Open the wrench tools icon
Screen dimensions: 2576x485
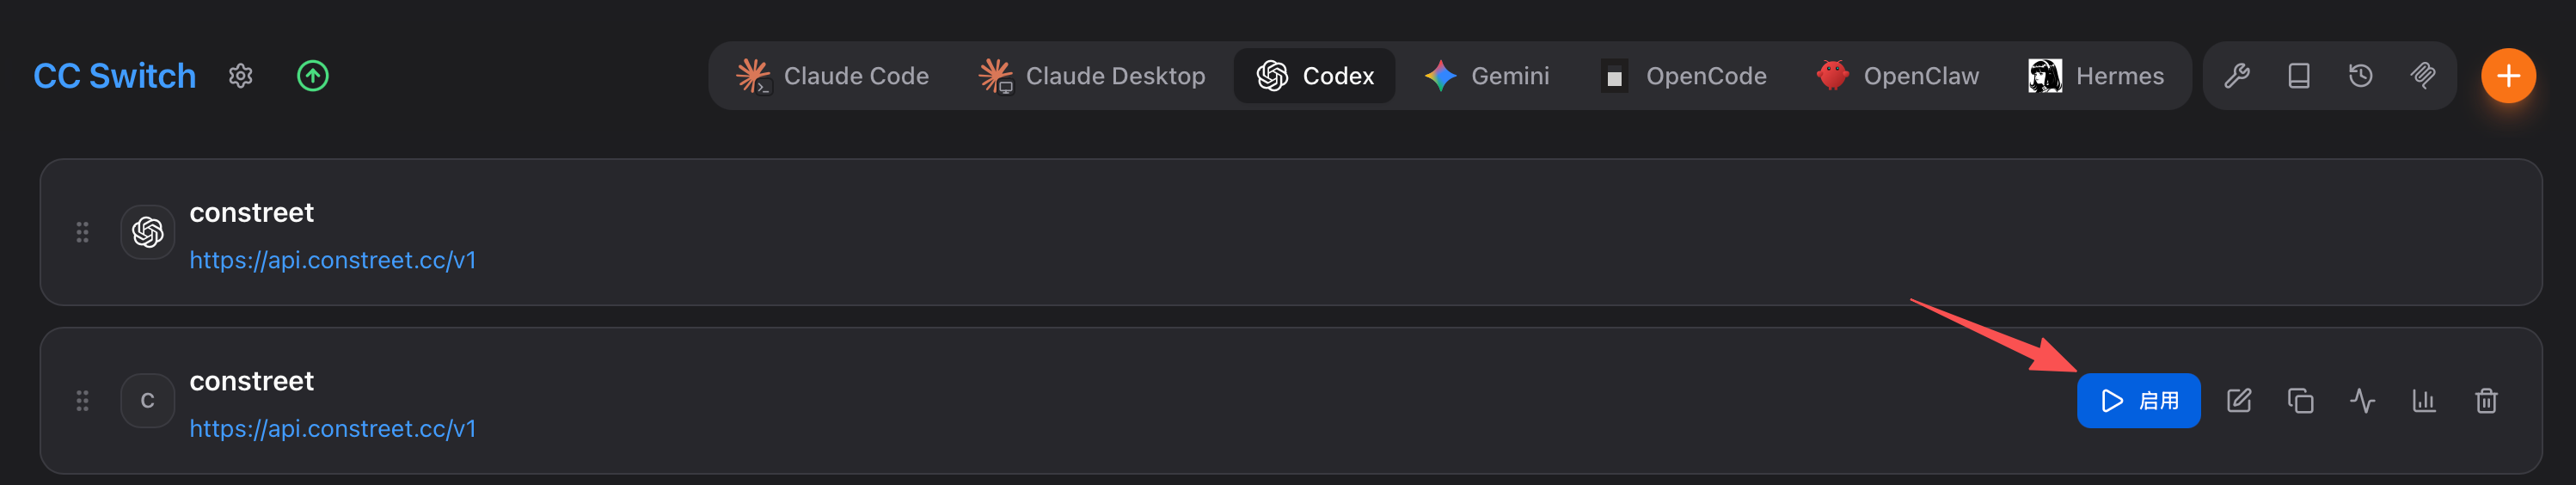tap(2237, 76)
